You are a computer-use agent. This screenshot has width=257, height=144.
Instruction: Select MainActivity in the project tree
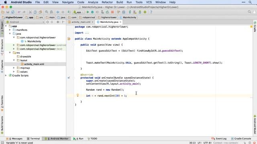[x=34, y=41]
